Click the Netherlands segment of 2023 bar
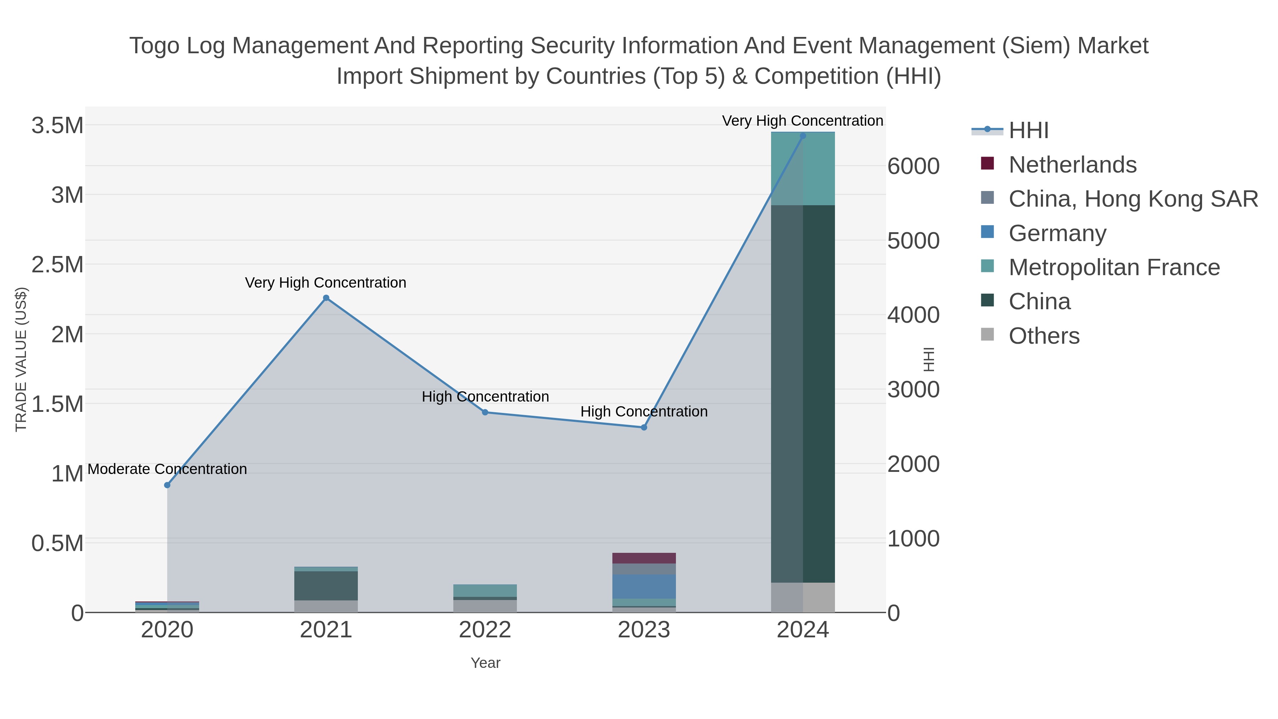 (644, 558)
